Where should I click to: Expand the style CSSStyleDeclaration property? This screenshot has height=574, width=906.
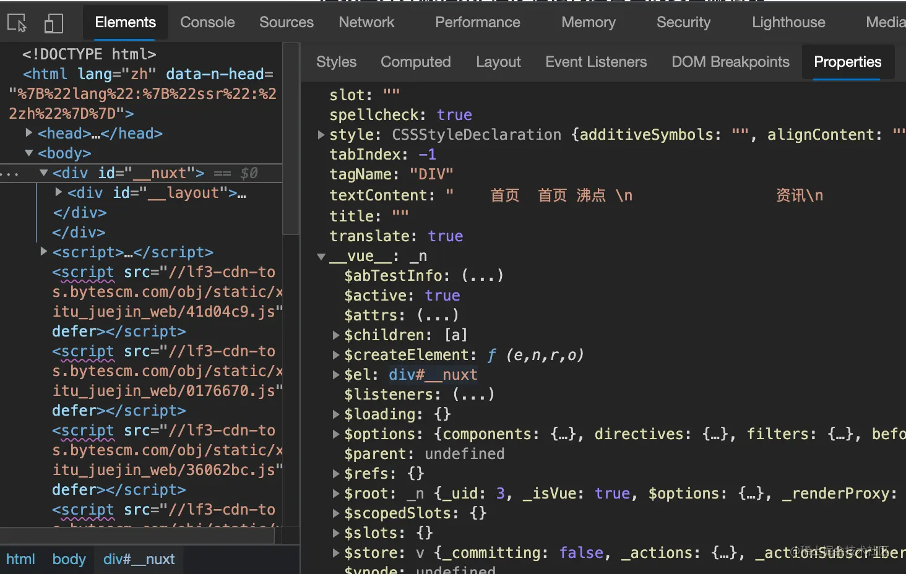coord(321,134)
